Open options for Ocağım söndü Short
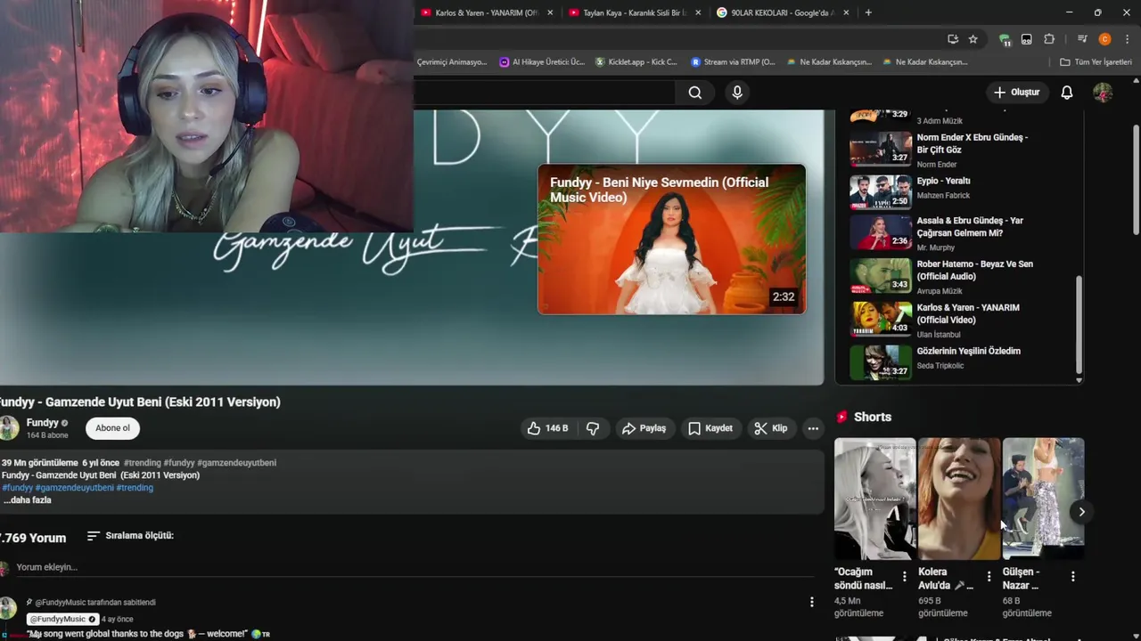The height and width of the screenshot is (641, 1141). pos(904,577)
